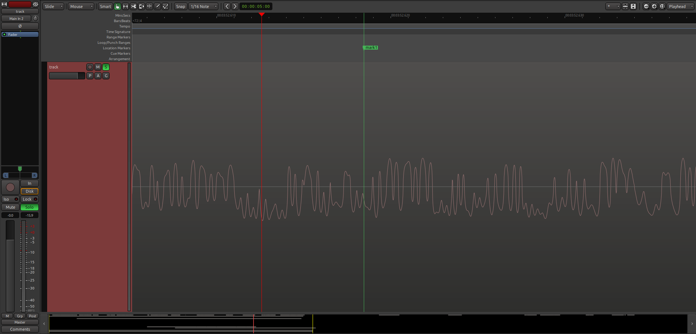Click the L/R panner slider

point(20,175)
